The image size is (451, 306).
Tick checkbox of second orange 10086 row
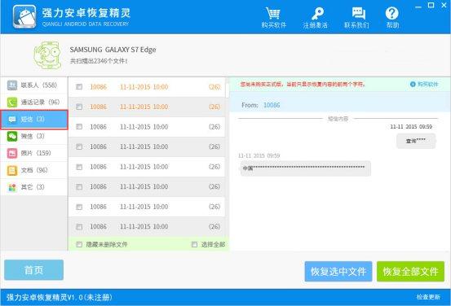pyautogui.click(x=79, y=107)
